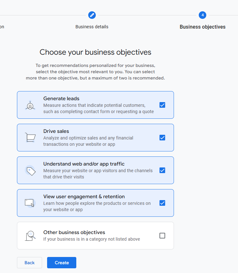Click the Drive sales shopping cart icon
This screenshot has height=273, width=238.
click(x=30, y=138)
